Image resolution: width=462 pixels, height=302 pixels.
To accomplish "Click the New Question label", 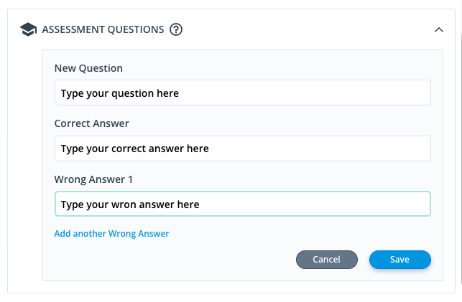I will coord(88,68).
